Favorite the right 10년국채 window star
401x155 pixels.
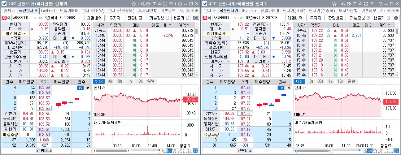334,4
